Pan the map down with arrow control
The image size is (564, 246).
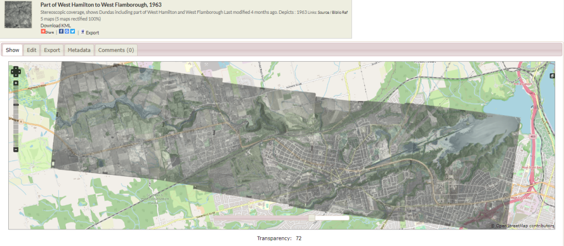click(x=16, y=75)
